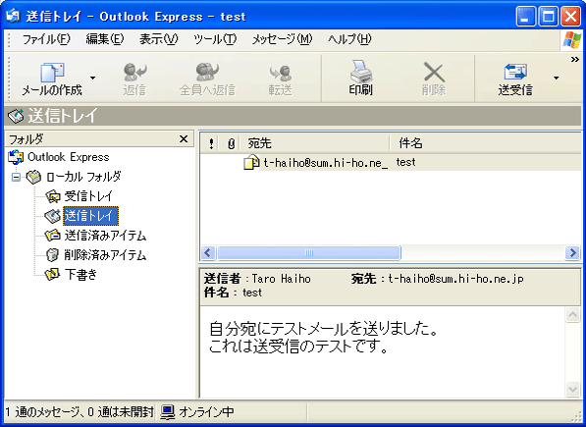The width and height of the screenshot is (586, 427).
Task: Click the priority exclamation column header
Action: 211,143
